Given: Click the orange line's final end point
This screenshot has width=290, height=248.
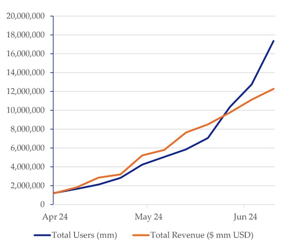Looking at the screenshot, I should [274, 89].
